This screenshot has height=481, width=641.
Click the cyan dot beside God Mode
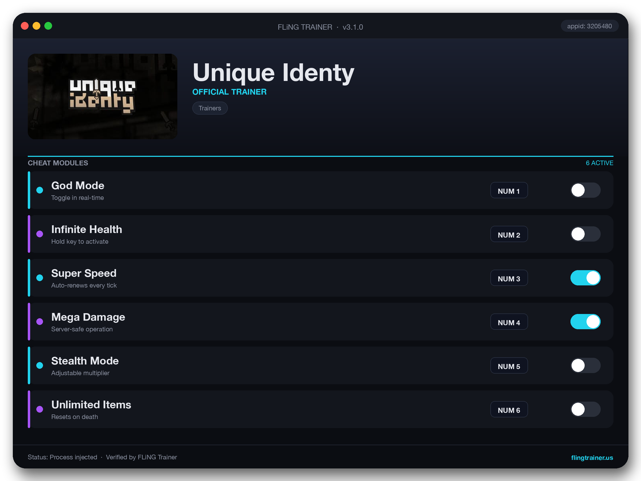(x=40, y=190)
